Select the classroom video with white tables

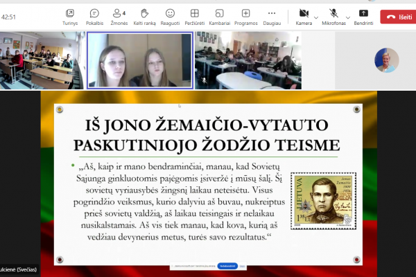point(248,60)
